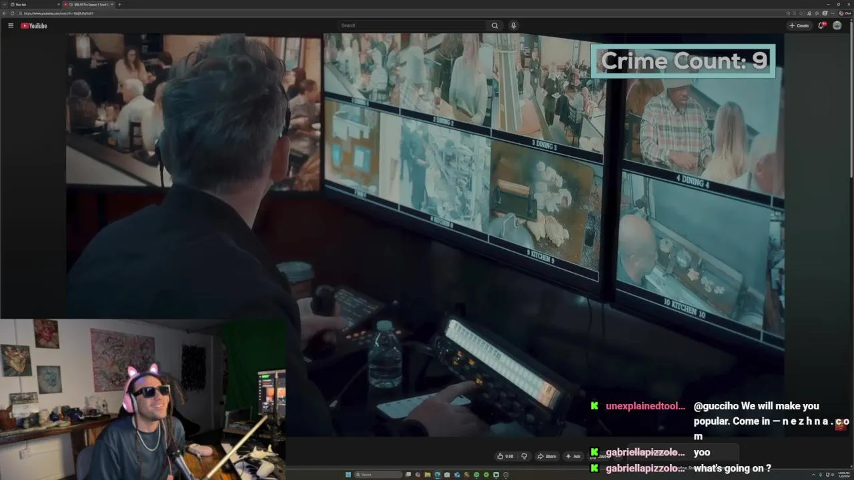The height and width of the screenshot is (480, 854).
Task: Click the 'what's going on ?' chat message
Action: (x=733, y=468)
